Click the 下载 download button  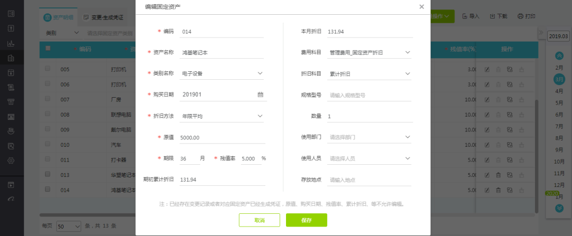498,16
